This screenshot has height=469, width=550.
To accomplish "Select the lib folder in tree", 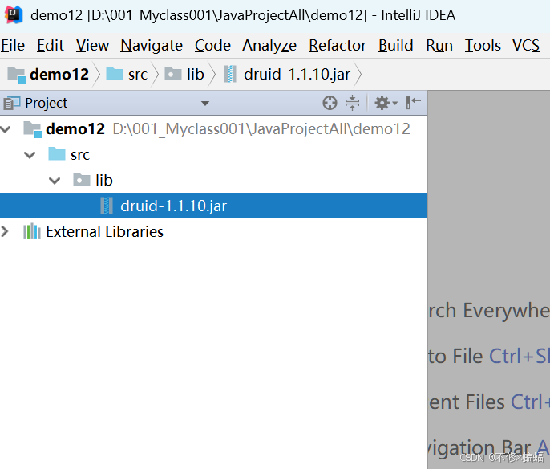I will 213,180.
